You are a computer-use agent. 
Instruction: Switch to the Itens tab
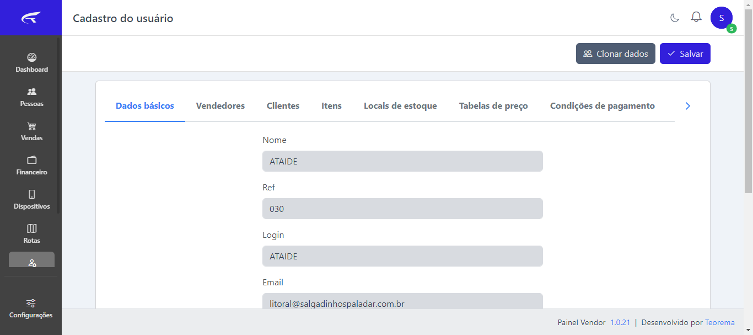point(332,105)
